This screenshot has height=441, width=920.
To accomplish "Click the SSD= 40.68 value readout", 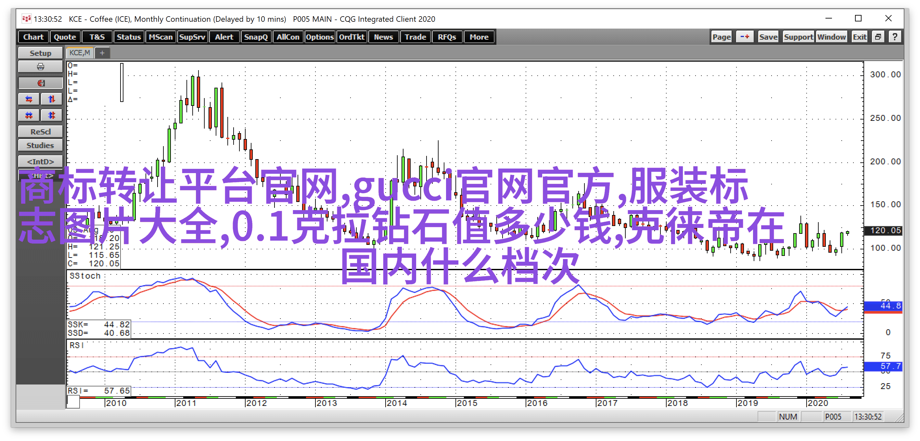I will [x=98, y=333].
